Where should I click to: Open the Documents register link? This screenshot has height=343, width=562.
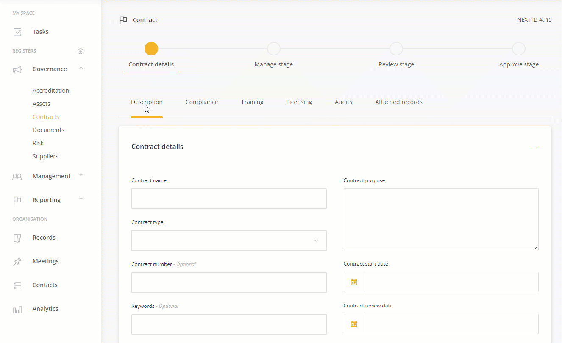pyautogui.click(x=48, y=130)
